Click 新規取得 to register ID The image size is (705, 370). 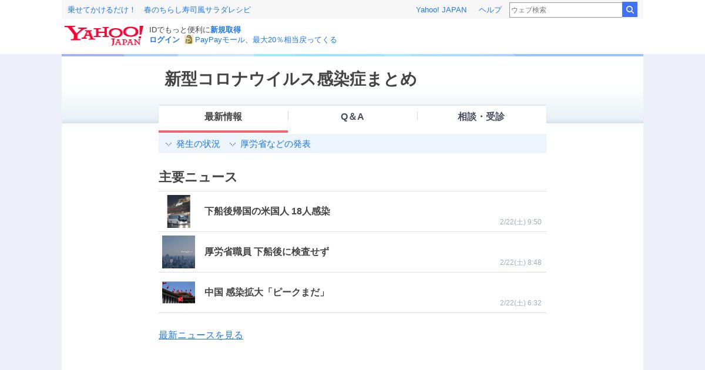(x=226, y=29)
